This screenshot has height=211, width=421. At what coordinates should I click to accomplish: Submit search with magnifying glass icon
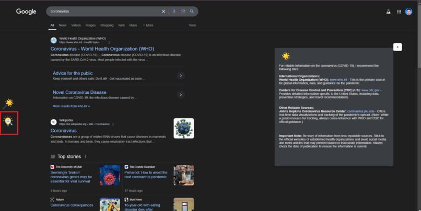point(192,11)
